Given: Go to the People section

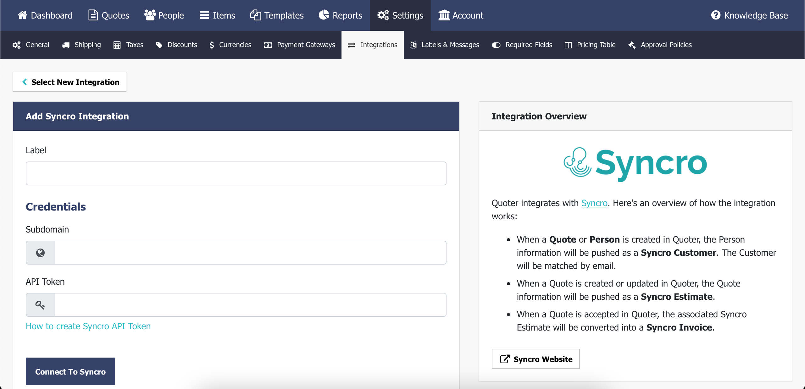Looking at the screenshot, I should pos(164,15).
